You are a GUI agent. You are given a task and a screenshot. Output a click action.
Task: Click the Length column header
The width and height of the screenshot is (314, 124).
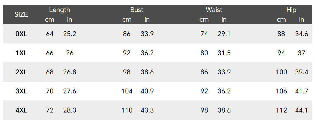pyautogui.click(x=59, y=10)
